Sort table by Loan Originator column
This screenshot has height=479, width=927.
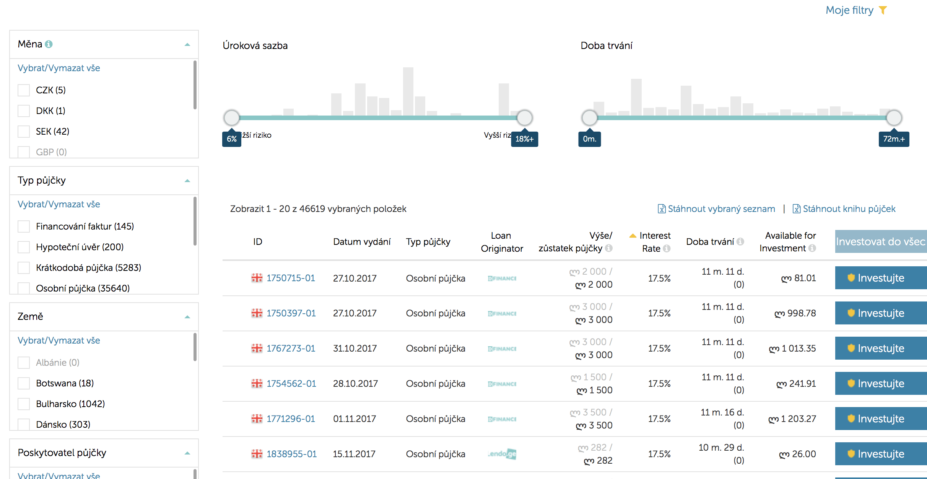point(502,242)
